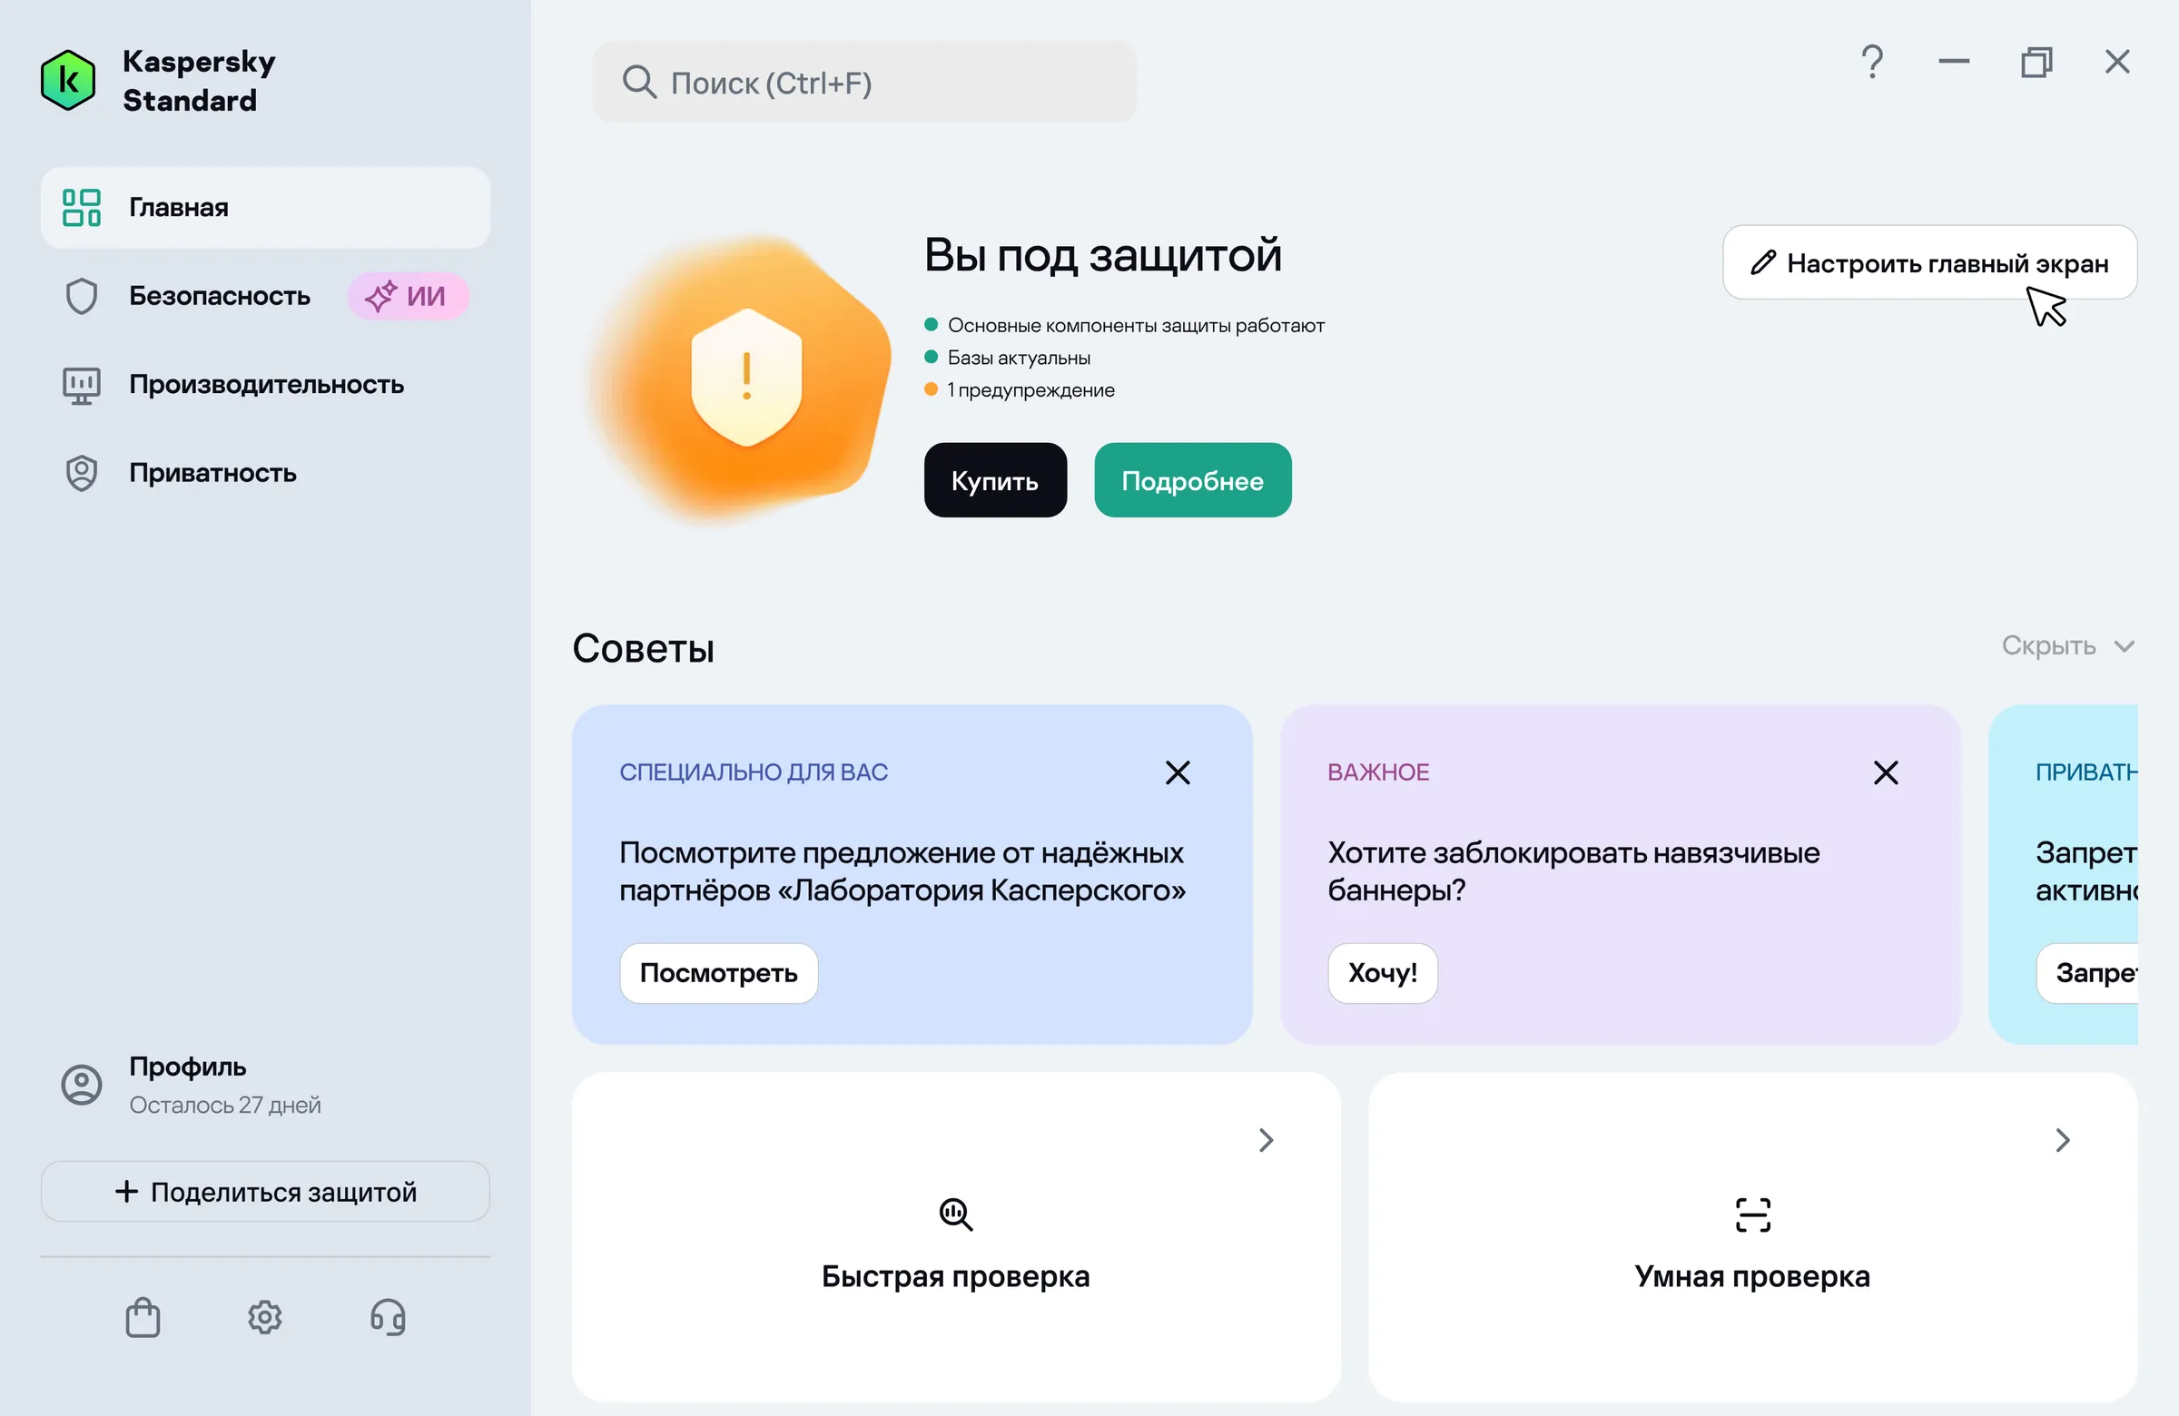Click the headset support icon
The height and width of the screenshot is (1416, 2179).
(388, 1317)
